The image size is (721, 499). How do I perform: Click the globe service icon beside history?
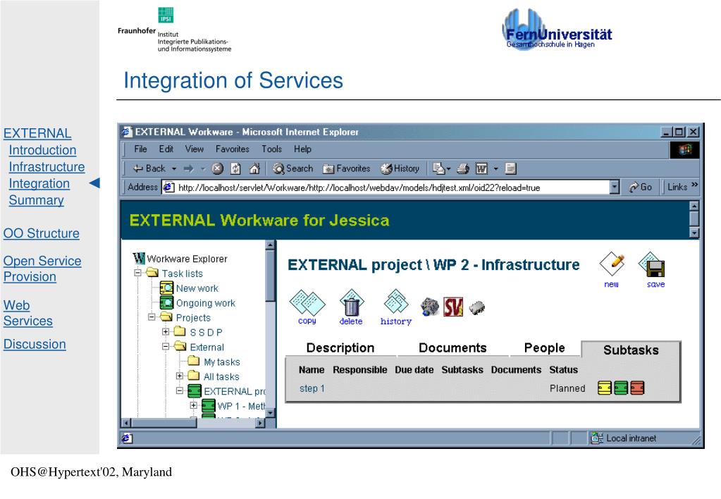430,307
